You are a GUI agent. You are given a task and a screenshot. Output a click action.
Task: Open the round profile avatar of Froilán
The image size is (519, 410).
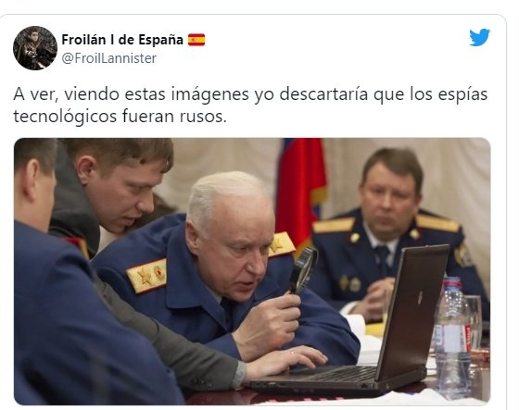[35, 48]
